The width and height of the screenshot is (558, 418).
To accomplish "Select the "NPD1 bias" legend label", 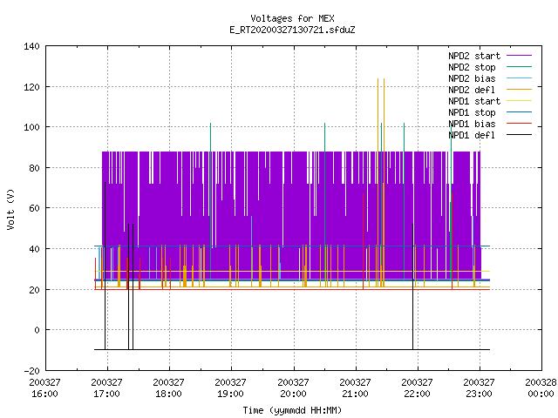I will tap(472, 124).
